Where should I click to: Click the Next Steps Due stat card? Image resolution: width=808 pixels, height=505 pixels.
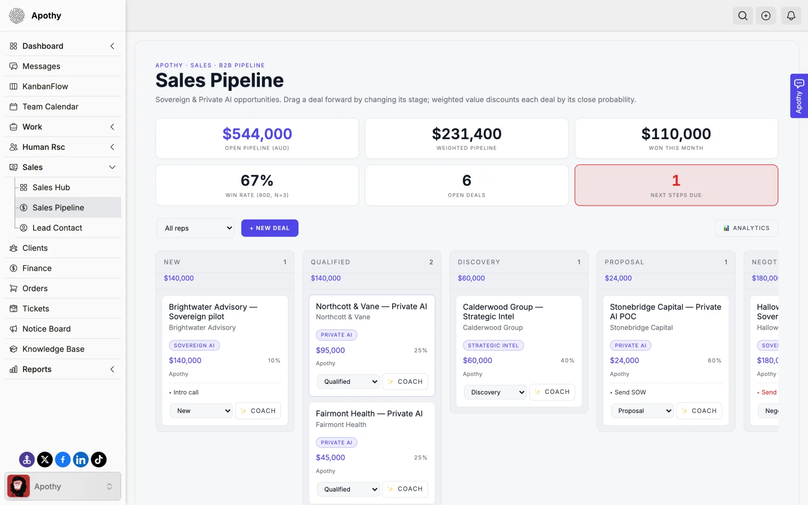pyautogui.click(x=676, y=185)
